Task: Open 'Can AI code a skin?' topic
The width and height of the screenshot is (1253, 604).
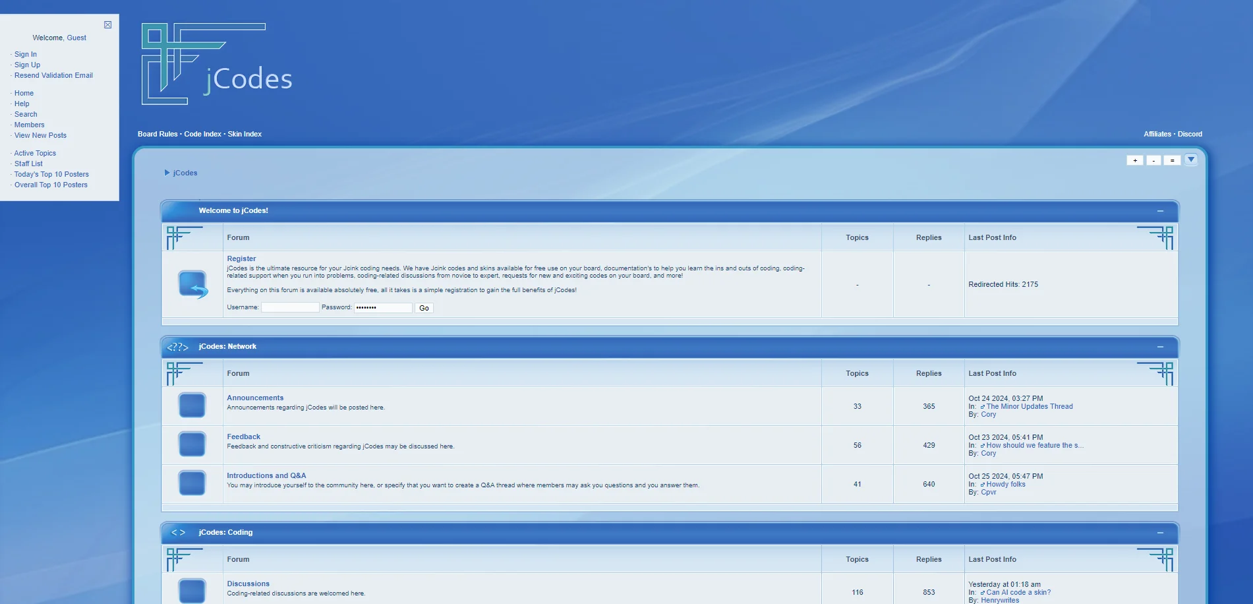Action: (x=1018, y=592)
